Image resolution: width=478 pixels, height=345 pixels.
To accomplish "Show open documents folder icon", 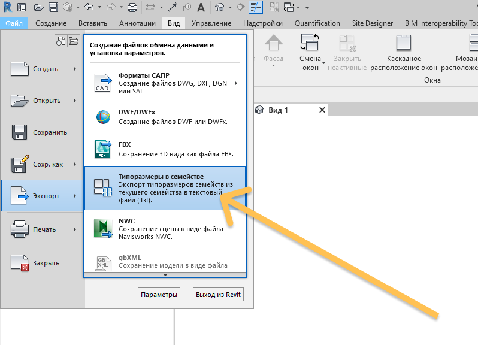I will (74, 41).
